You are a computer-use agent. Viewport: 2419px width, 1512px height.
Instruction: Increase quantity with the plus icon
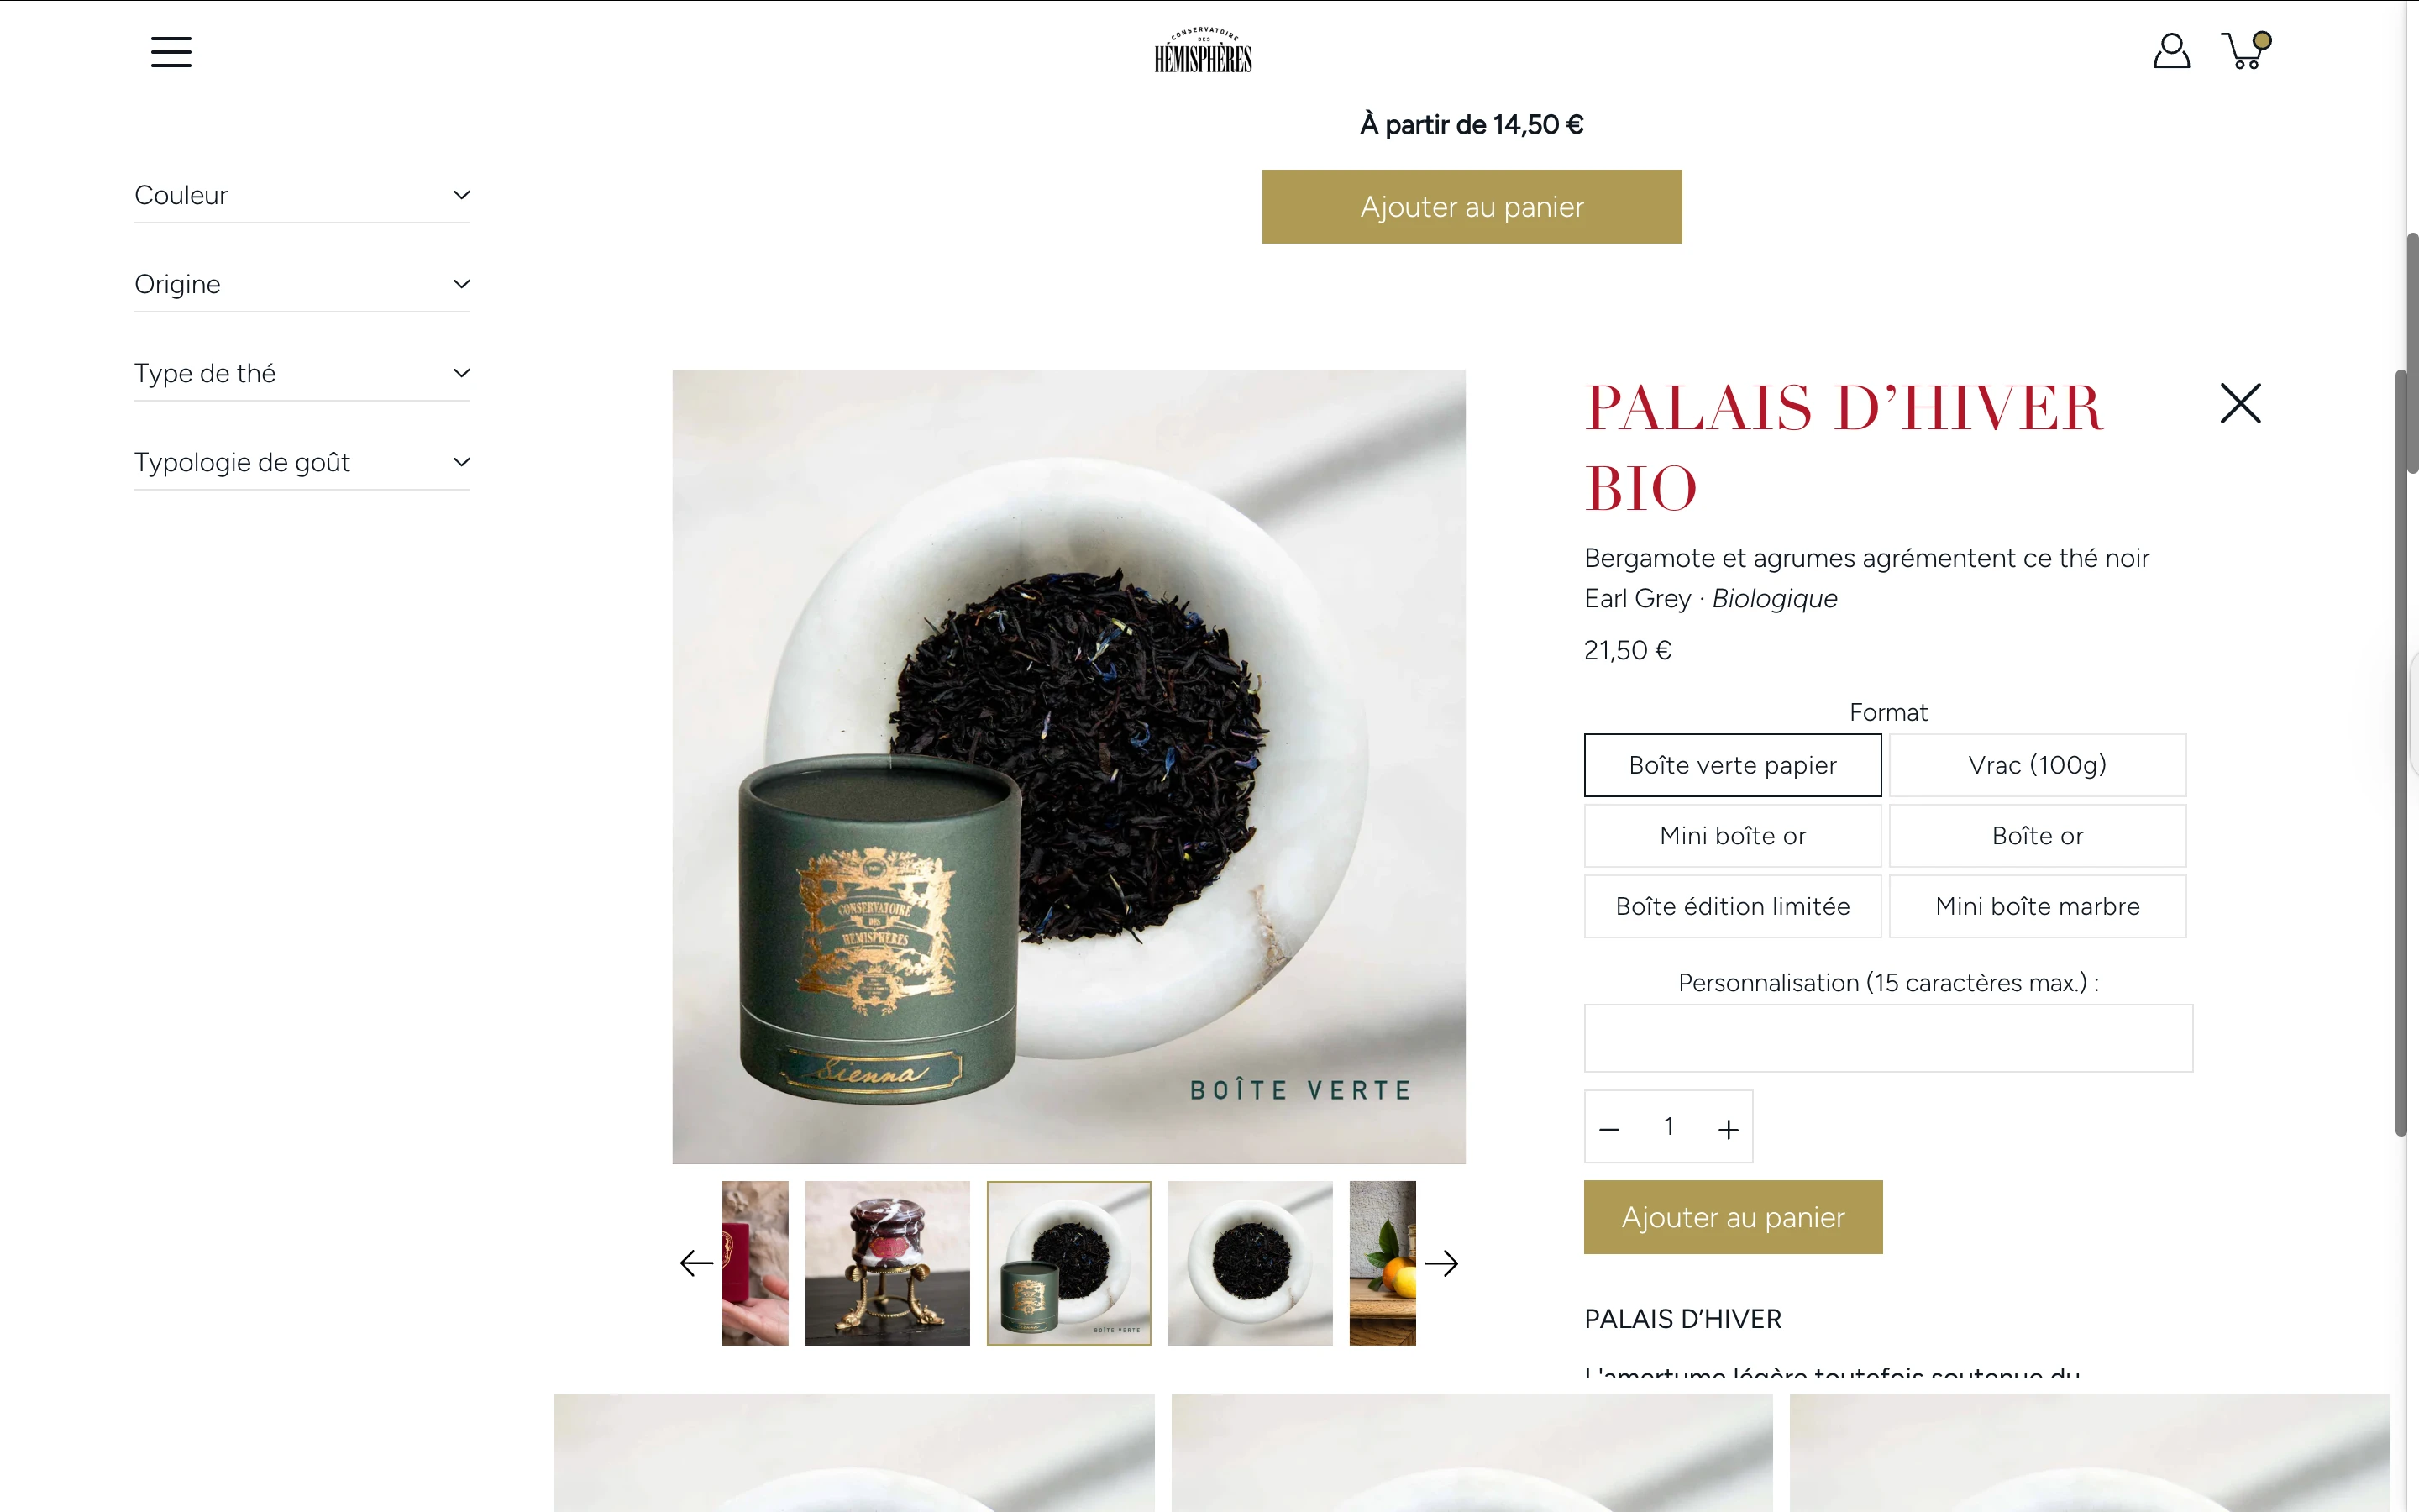pyautogui.click(x=1729, y=1129)
